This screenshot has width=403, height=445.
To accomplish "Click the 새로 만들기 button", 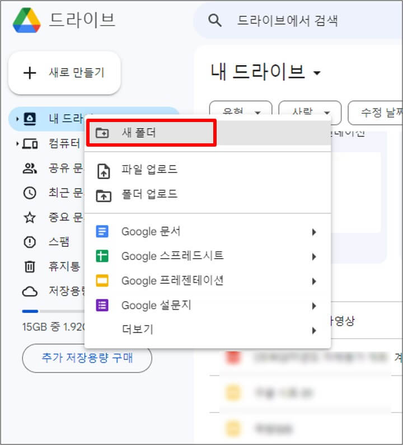I will coord(65,73).
